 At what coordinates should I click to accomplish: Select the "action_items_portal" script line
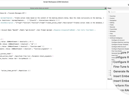(15, 71)
